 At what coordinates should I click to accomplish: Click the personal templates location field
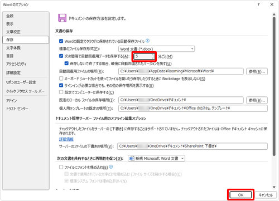pos(193,109)
